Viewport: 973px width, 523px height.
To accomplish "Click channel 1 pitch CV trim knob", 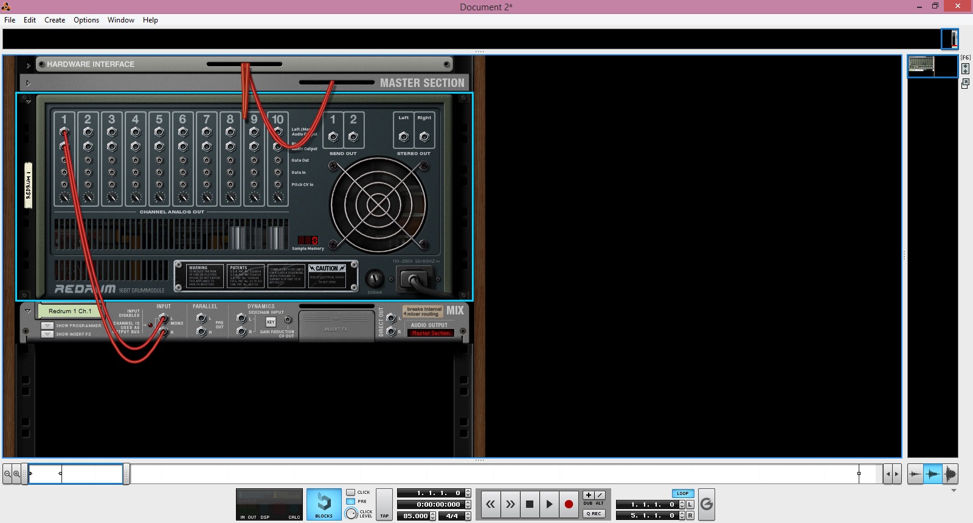I will [x=64, y=197].
